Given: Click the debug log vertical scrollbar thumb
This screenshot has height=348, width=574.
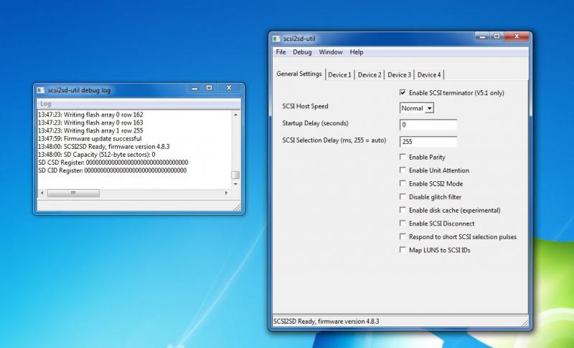Looking at the screenshot, I should pyautogui.click(x=235, y=175).
